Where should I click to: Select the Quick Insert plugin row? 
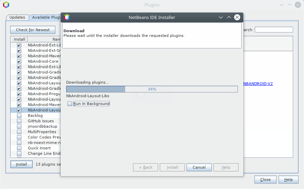click(36, 148)
